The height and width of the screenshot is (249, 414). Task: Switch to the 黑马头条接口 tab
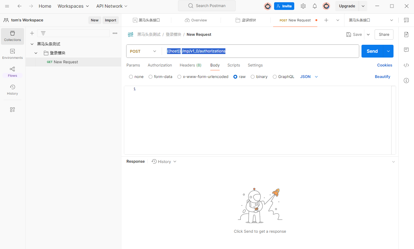pyautogui.click(x=146, y=20)
